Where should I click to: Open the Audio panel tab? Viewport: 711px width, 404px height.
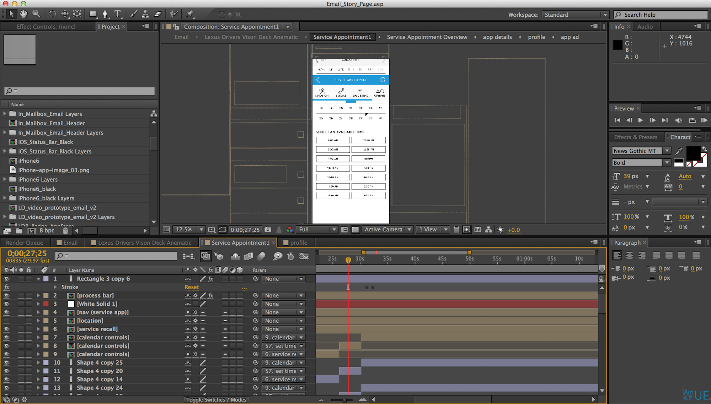pyautogui.click(x=645, y=27)
